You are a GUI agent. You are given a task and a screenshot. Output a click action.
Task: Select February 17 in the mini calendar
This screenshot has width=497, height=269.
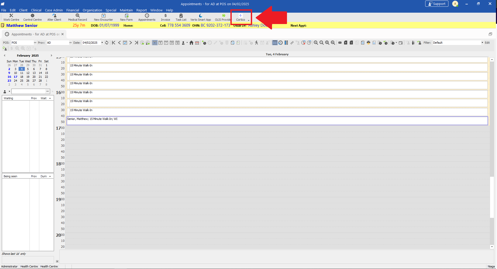point(15,77)
